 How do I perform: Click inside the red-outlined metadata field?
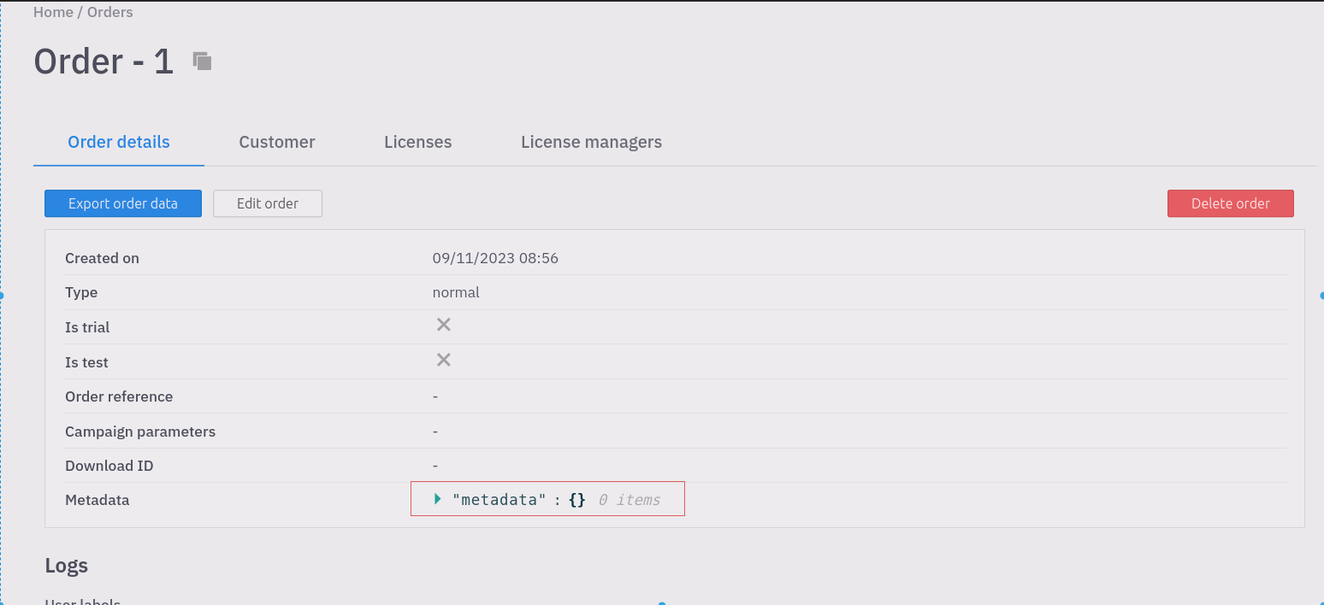point(547,499)
